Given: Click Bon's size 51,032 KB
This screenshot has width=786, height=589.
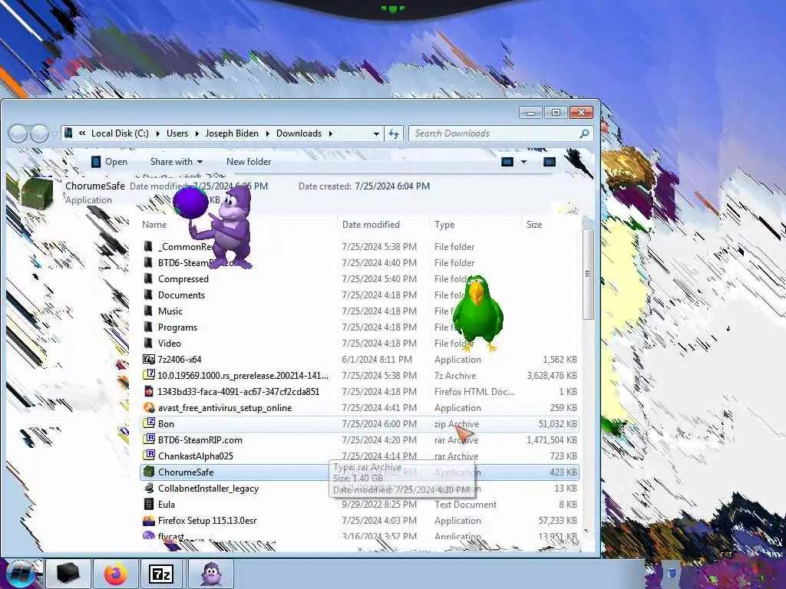Looking at the screenshot, I should (x=557, y=423).
